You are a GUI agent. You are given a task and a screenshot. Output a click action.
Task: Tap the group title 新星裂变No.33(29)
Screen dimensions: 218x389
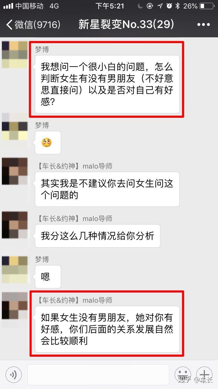click(126, 24)
